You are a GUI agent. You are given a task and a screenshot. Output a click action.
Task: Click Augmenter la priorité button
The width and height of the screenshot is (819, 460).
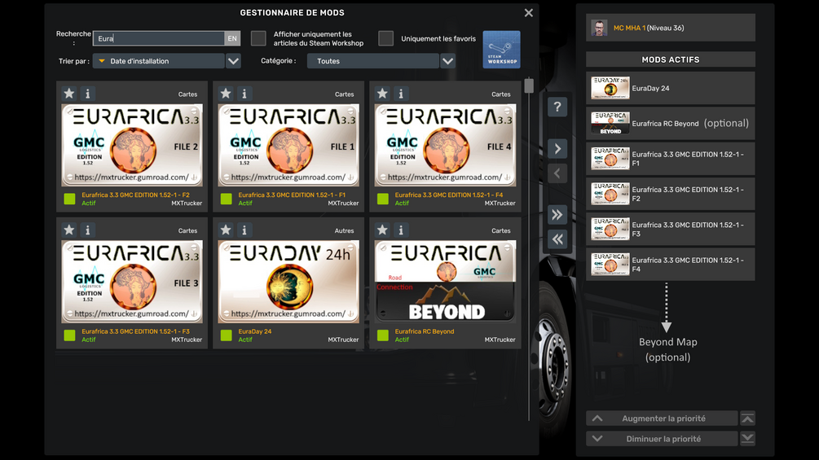click(662, 418)
